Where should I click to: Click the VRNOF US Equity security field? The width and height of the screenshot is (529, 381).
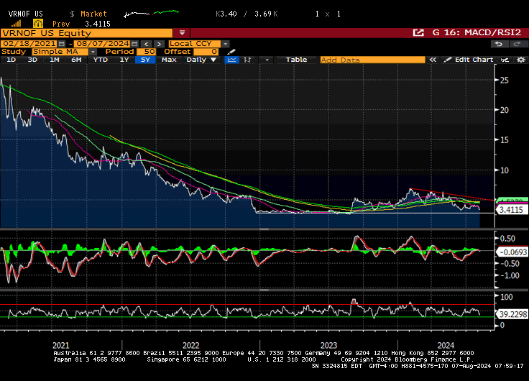87,33
